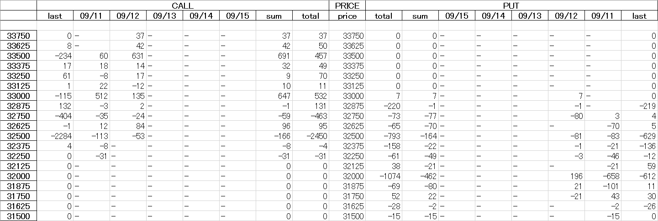The height and width of the screenshot is (221, 658).
Task: Select PUT last cell showing -629
Action: pos(639,136)
